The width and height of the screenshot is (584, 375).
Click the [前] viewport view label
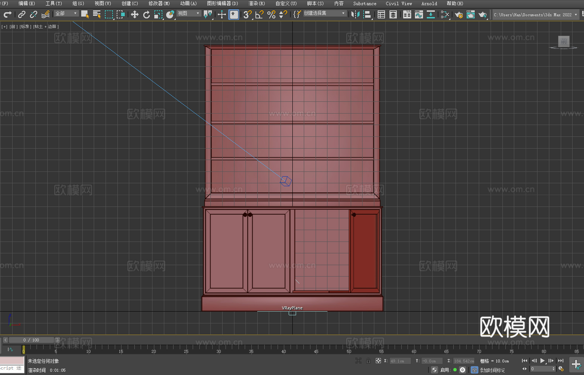point(14,27)
